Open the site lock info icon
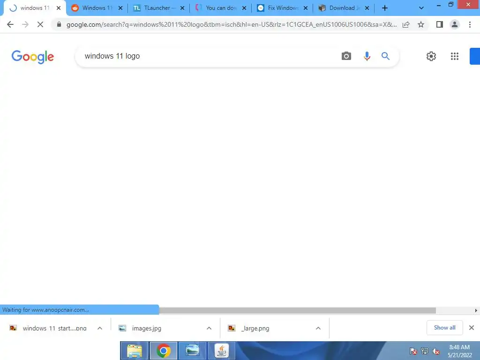480x360 pixels. pos(59,24)
